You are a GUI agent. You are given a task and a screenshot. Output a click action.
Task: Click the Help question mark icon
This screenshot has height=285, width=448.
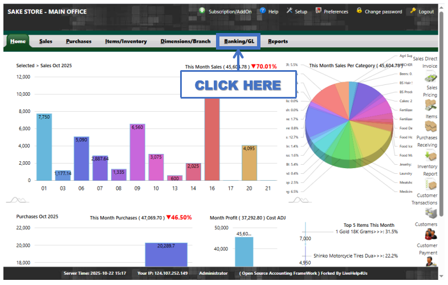point(263,11)
